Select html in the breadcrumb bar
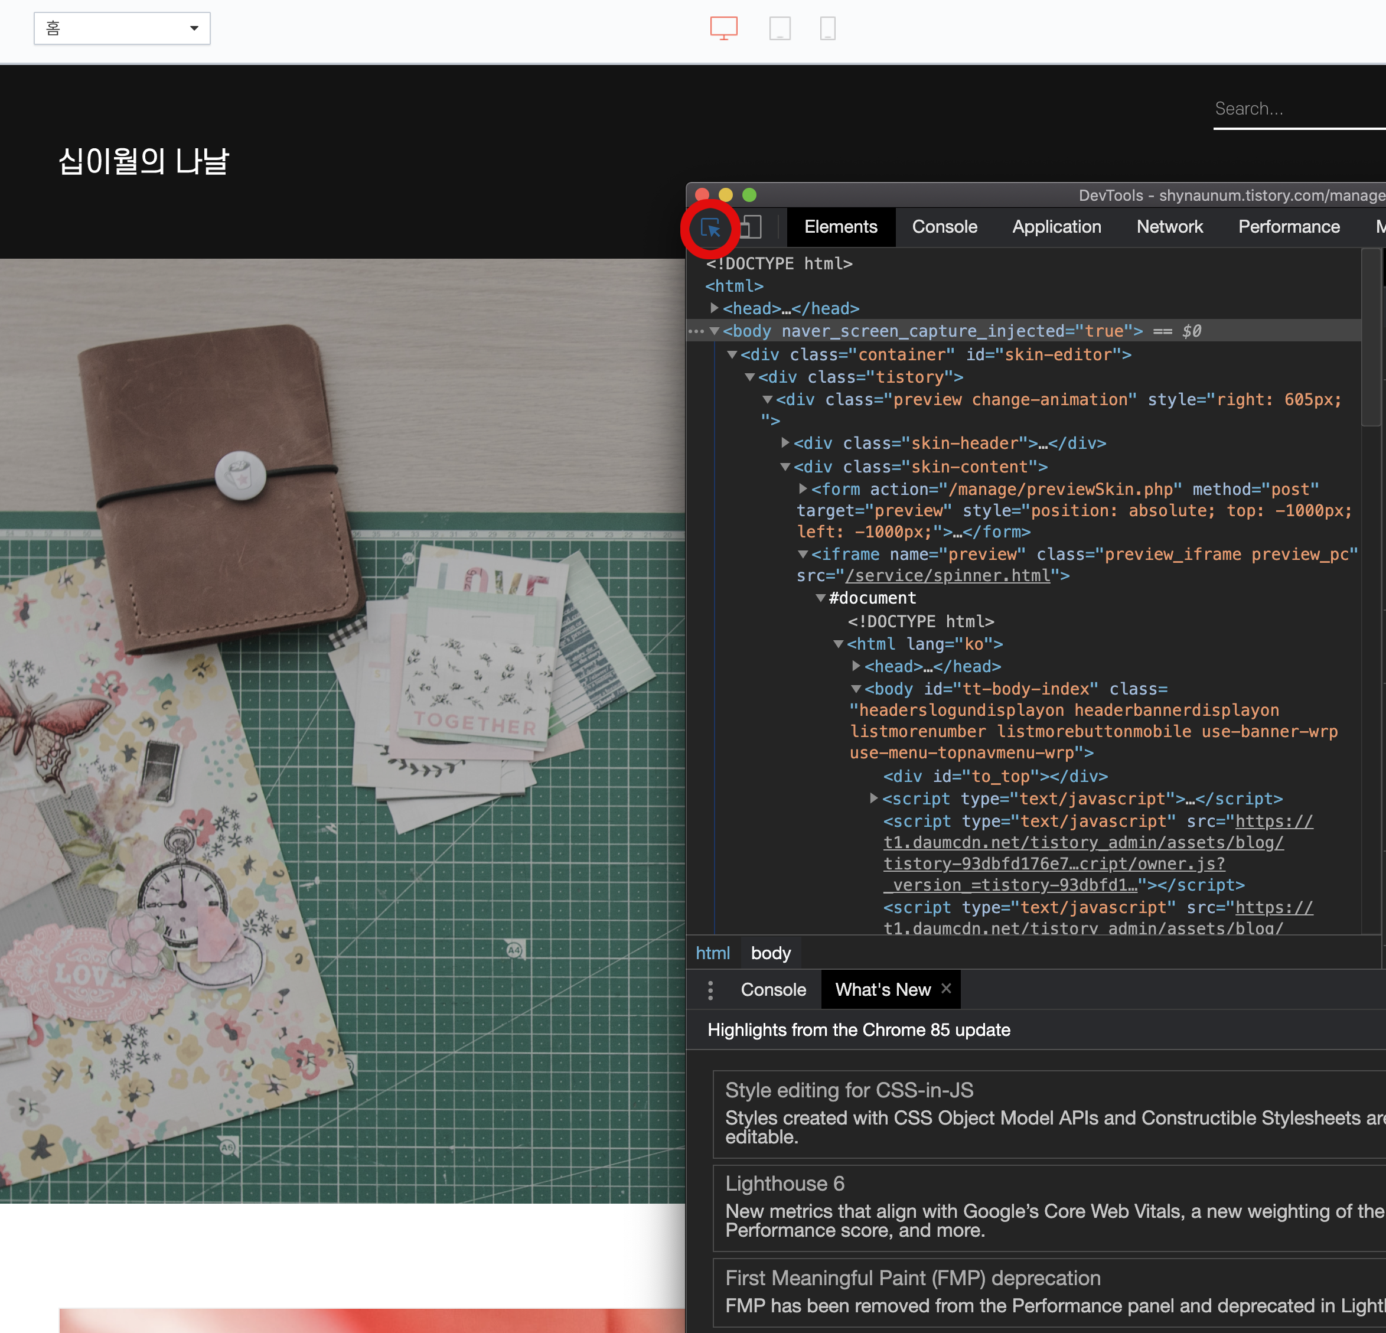The height and width of the screenshot is (1333, 1386). [712, 953]
